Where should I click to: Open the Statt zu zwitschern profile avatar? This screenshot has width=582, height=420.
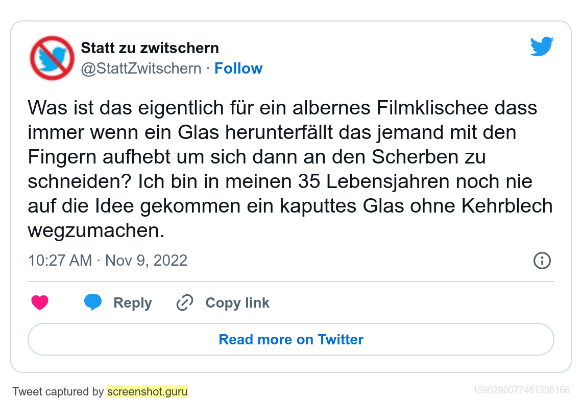[52, 58]
